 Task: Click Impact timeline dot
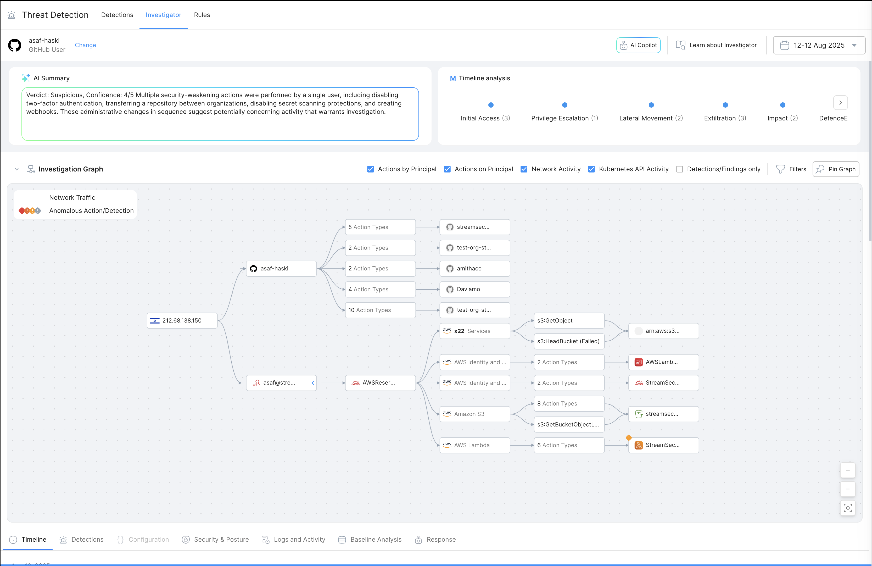[782, 105]
